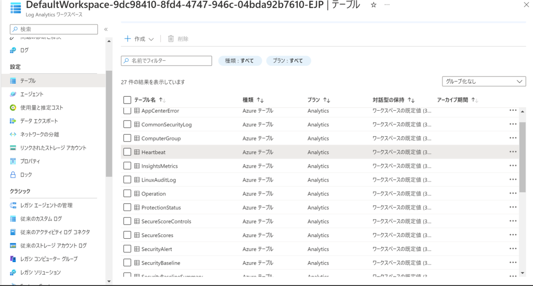The image size is (533, 286).
Task: Open the Heartbeat table name
Action: (x=154, y=152)
